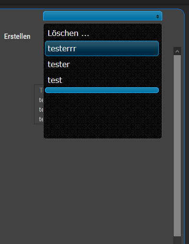
Task: Click the dark margin right of the blue panel border
Action: click(187, 128)
